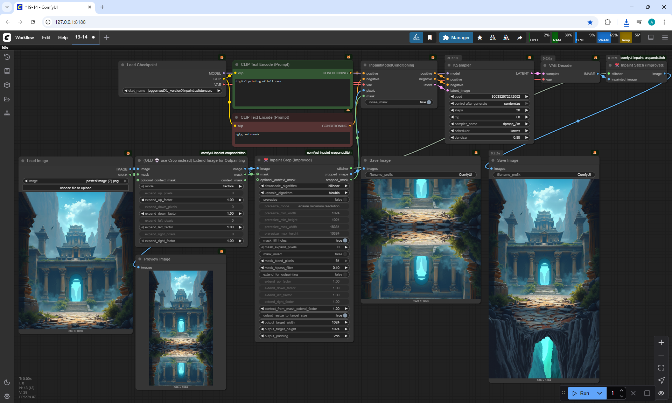Click the Manager button
Image resolution: width=672 pixels, height=403 pixels.
coord(456,37)
